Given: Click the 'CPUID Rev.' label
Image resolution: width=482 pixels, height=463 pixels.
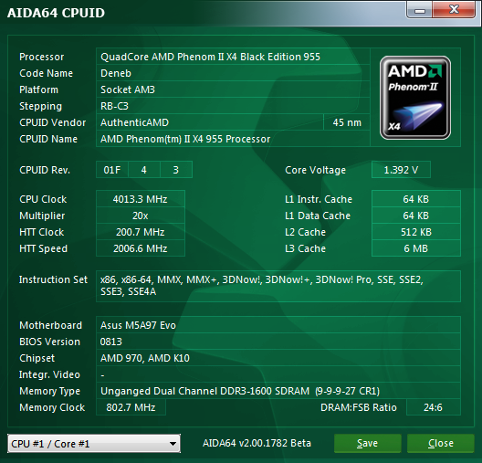Looking at the screenshot, I should point(45,170).
